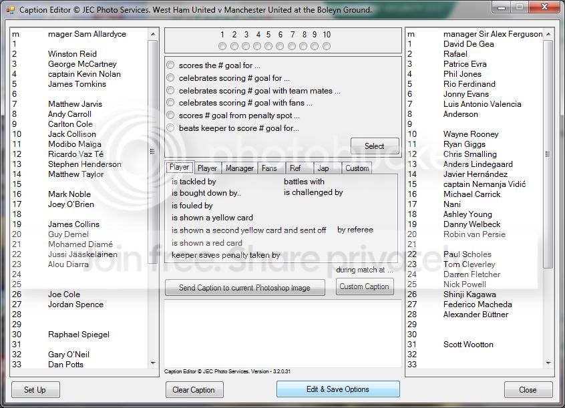The image size is (565, 408).
Task: Click the Clear Caption button
Action: click(x=194, y=390)
